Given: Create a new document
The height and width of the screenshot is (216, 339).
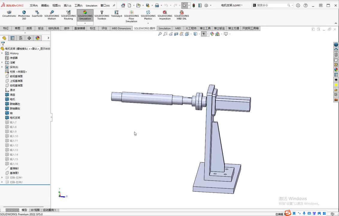Looking at the screenshot, I should pos(129,5).
